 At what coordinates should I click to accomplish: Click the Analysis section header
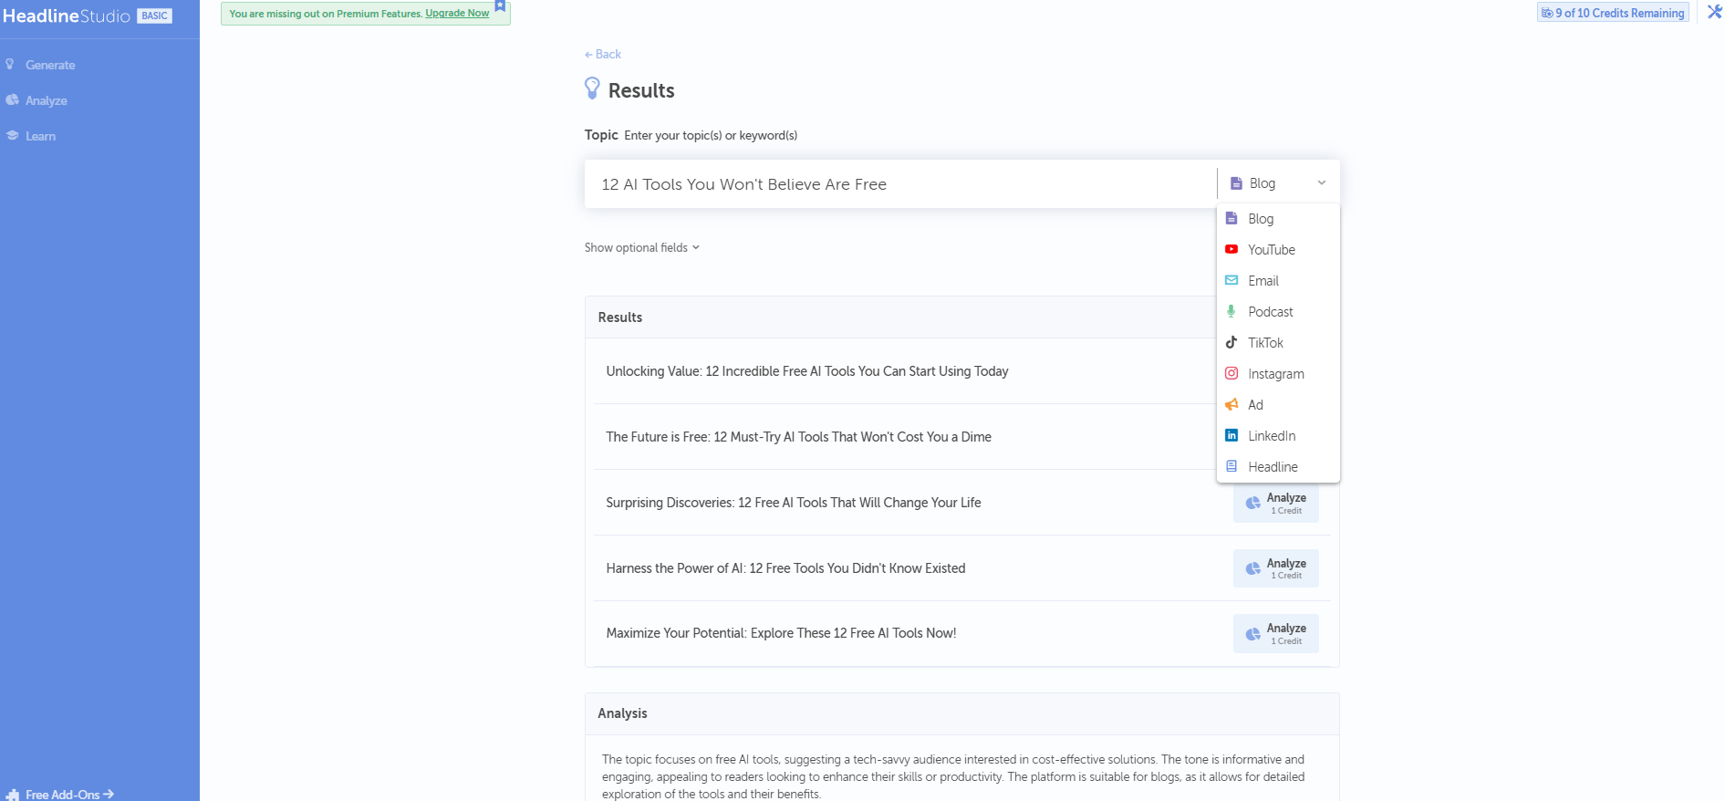click(x=961, y=713)
